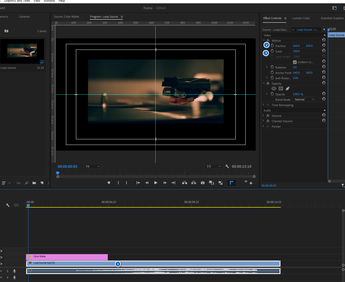Screen dimensions: 345x282
Task: Toggle animation stopwatch for Rotation
Action: click(x=272, y=67)
